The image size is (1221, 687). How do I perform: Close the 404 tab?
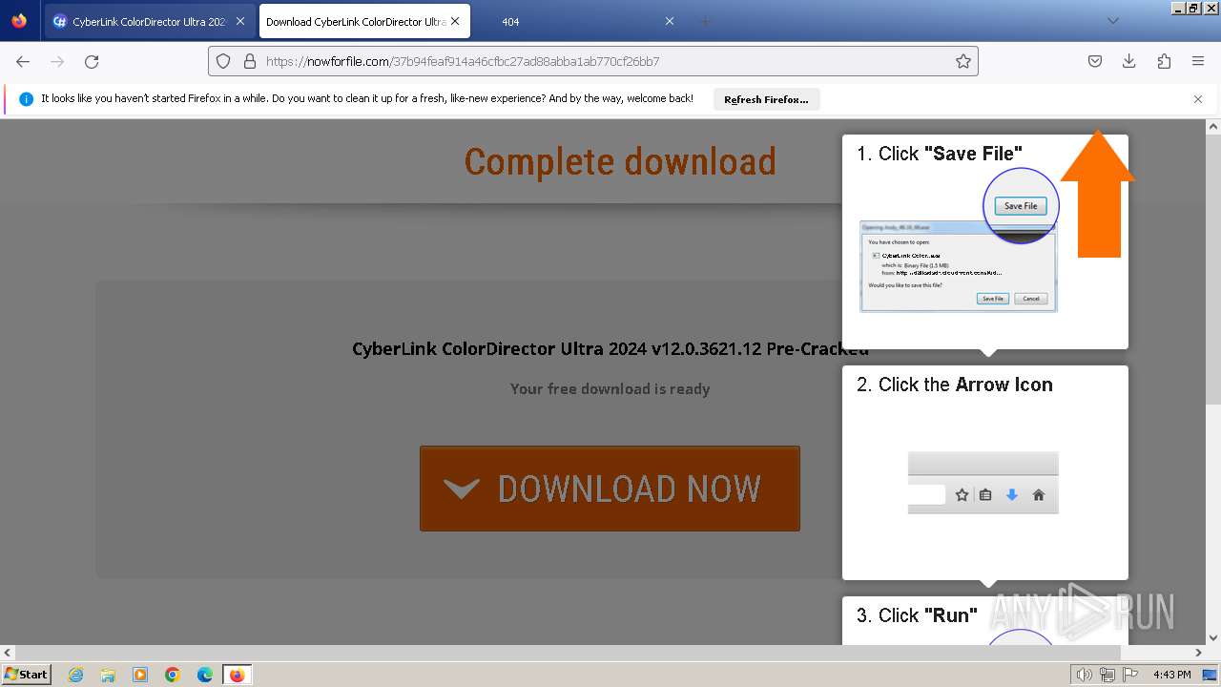pyautogui.click(x=670, y=21)
